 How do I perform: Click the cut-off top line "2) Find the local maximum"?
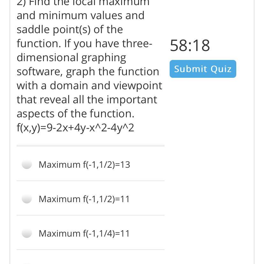(x=83, y=3)
